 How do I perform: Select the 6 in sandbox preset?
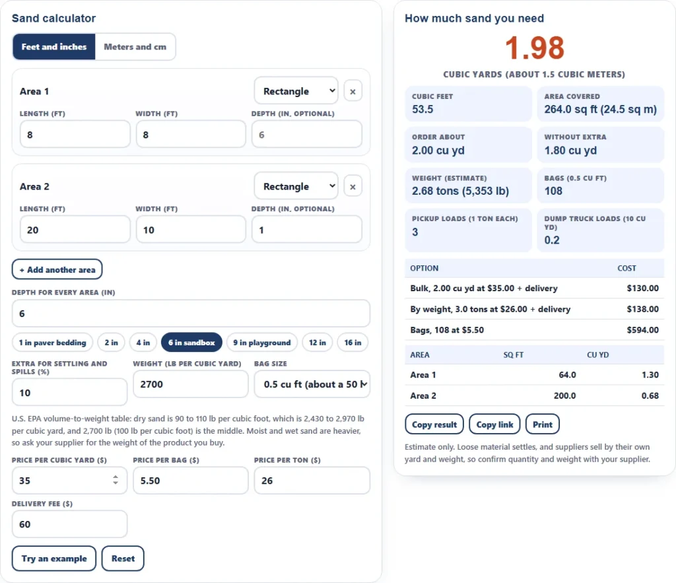coord(191,343)
